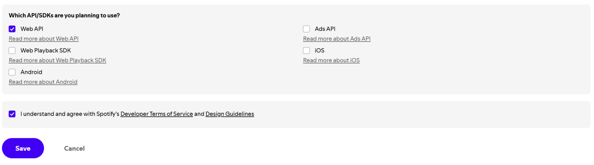View the Design Guidelines link
594x165 pixels.
point(230,114)
